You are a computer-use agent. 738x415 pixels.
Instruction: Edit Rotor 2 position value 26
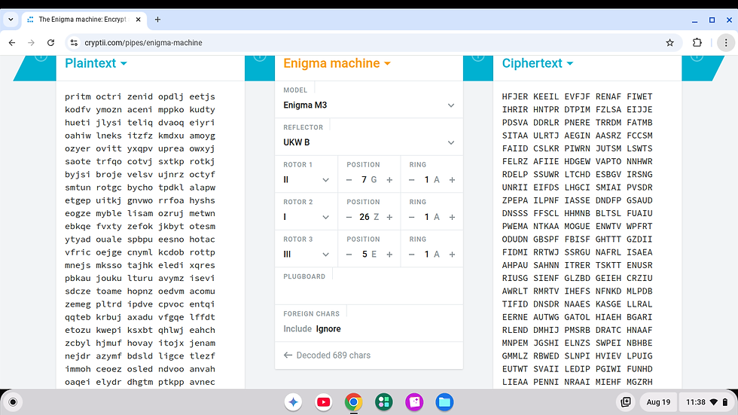coord(364,217)
